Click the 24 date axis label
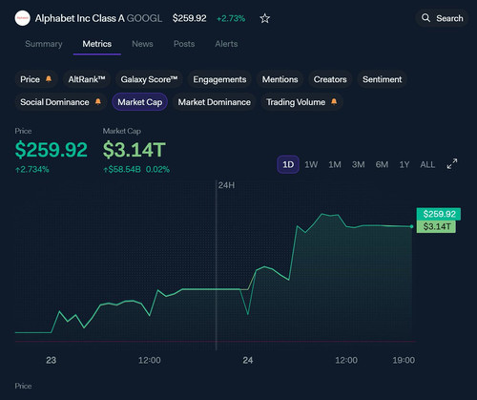The image size is (477, 400). click(x=248, y=360)
